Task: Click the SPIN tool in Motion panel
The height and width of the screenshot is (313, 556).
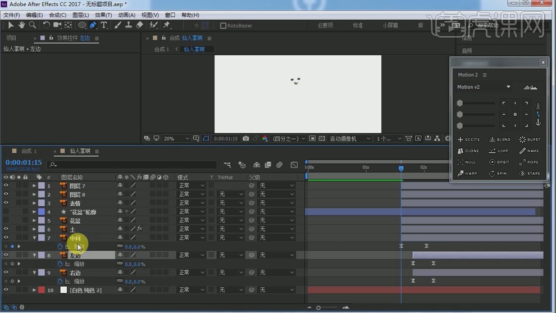Action: pos(498,174)
